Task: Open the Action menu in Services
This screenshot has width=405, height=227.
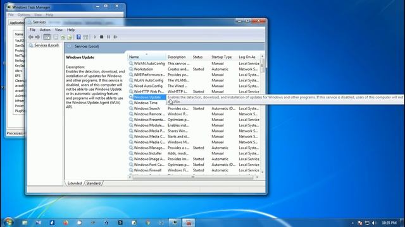Action: (x=45, y=30)
